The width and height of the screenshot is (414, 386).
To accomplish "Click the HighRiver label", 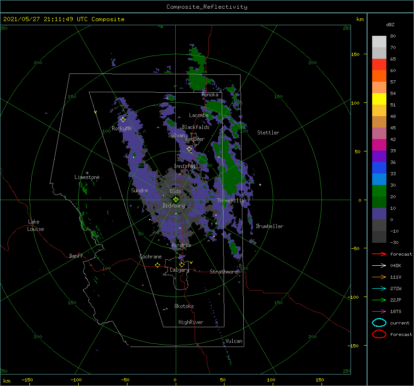I will [x=191, y=322].
